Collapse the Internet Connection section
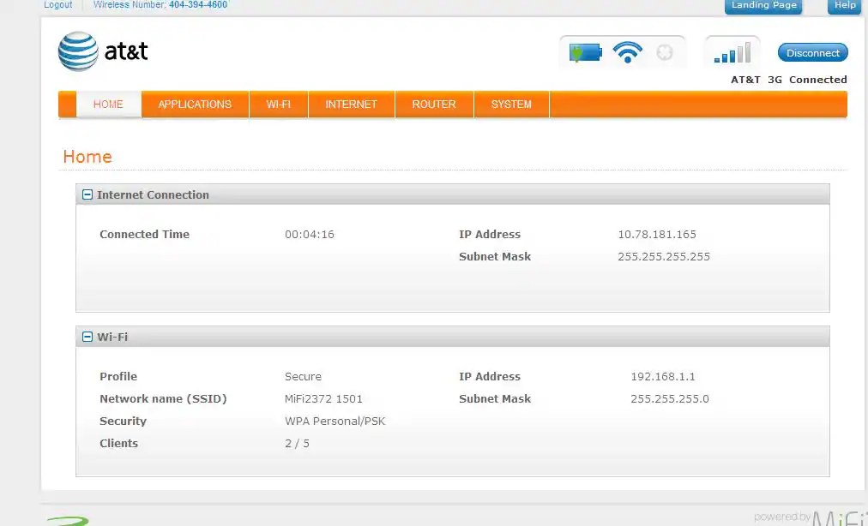Viewport: 868px width, 526px height. coord(87,194)
